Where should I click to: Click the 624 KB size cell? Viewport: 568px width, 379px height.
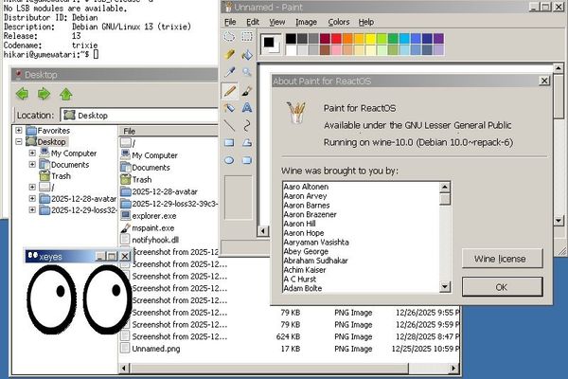(288, 336)
